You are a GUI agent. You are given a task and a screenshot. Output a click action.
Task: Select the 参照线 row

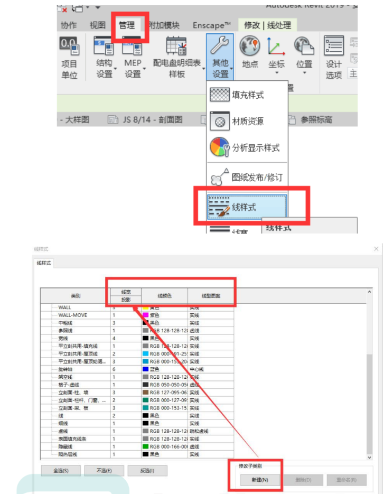point(137,331)
